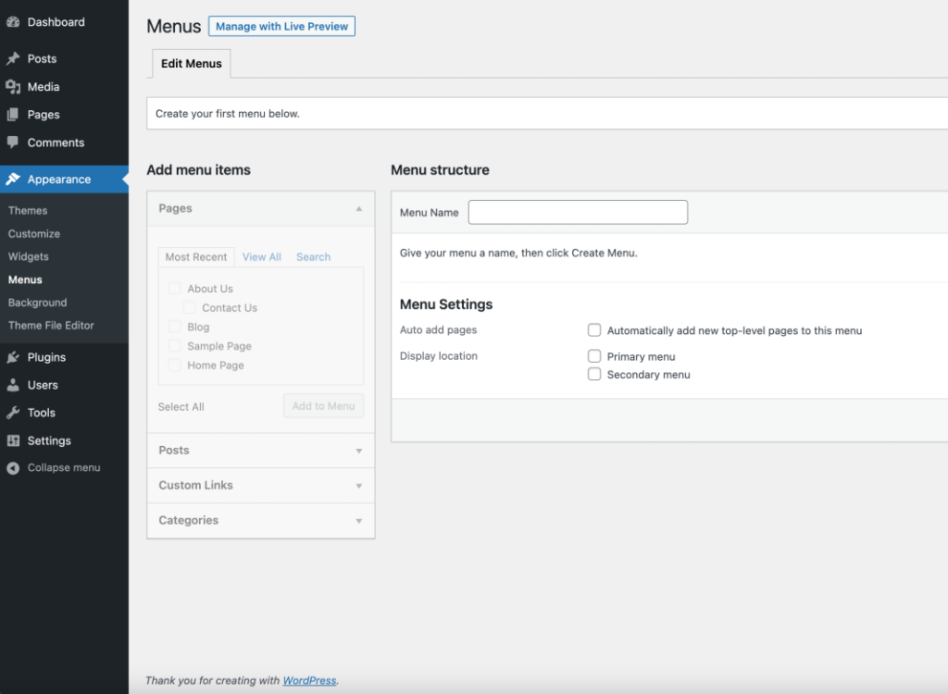The height and width of the screenshot is (694, 948).
Task: Click the Select All link
Action: point(181,407)
